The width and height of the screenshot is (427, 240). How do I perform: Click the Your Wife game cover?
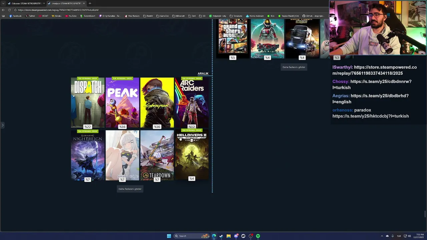(122, 155)
